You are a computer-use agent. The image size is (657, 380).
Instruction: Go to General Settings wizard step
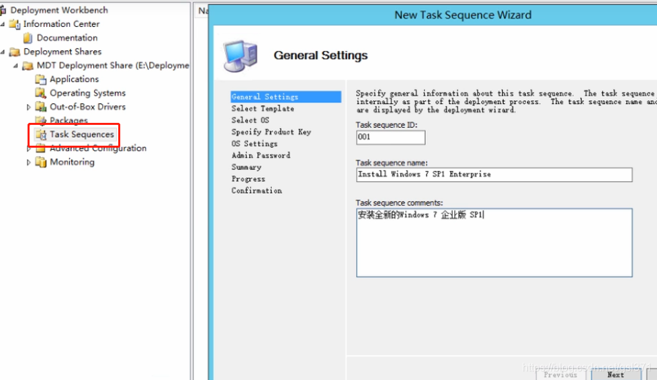point(286,97)
